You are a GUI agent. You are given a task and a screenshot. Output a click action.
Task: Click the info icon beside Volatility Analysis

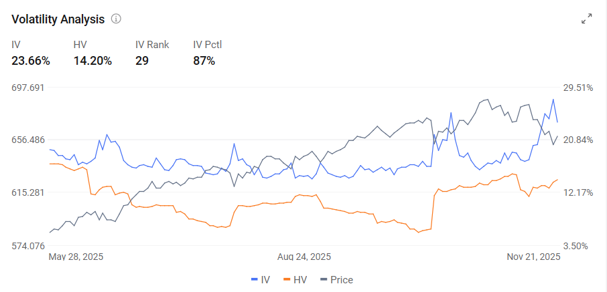point(116,19)
